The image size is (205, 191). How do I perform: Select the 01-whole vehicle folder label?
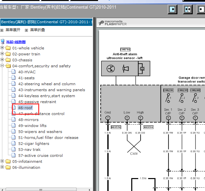[28, 48]
